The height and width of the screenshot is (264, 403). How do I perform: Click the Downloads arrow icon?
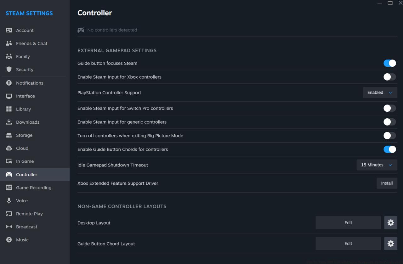pyautogui.click(x=9, y=122)
